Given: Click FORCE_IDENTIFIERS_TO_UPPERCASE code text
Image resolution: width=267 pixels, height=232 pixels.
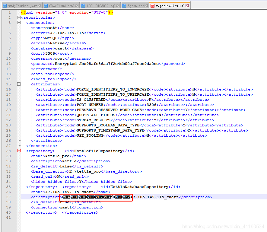Looking at the screenshot, I should pos(113,94).
